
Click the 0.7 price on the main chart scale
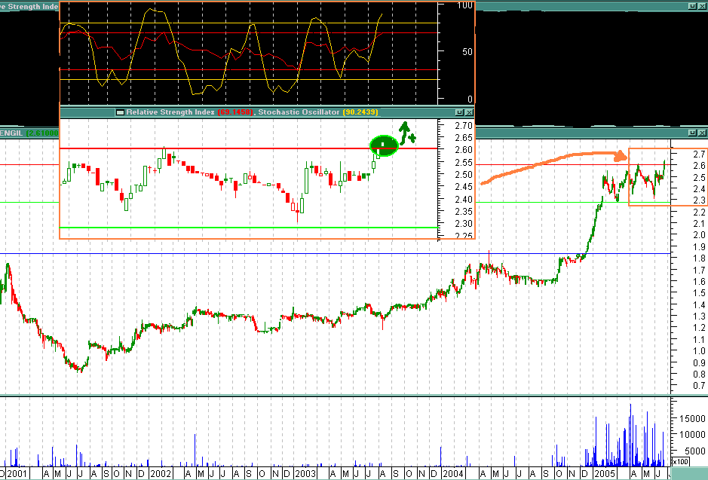click(700, 386)
